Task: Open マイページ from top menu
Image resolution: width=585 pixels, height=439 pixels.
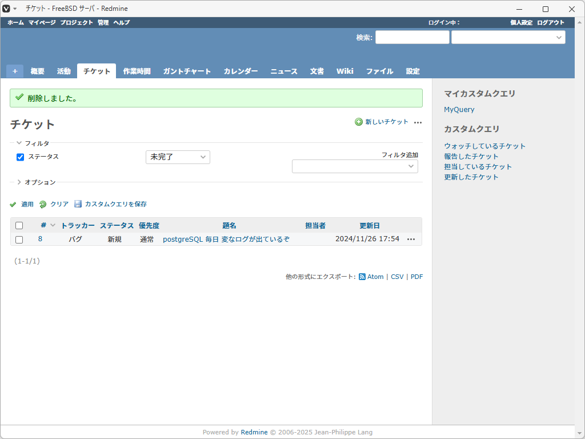Action: tap(42, 22)
